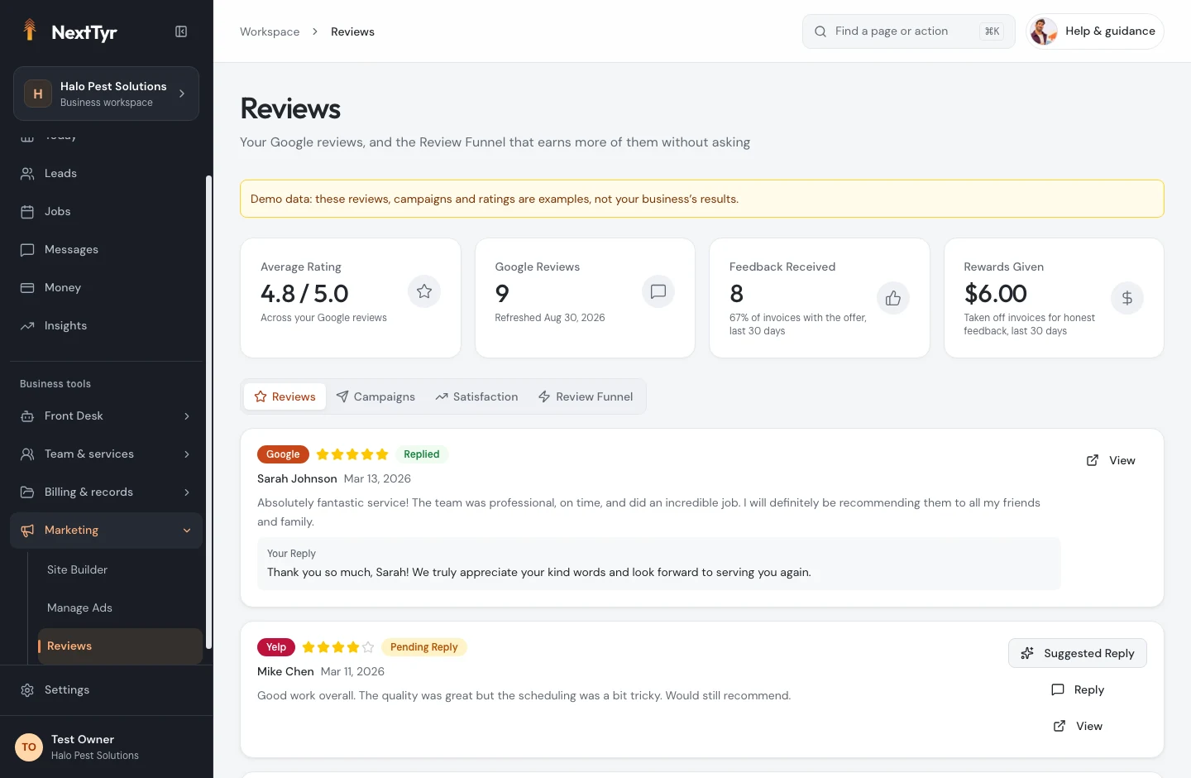Click the Jobs calendar icon
Viewport: 1191px width, 778px height.
[27, 212]
